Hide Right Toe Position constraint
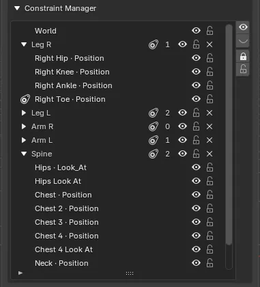Image resolution: width=260 pixels, height=287 pixels. [196, 99]
